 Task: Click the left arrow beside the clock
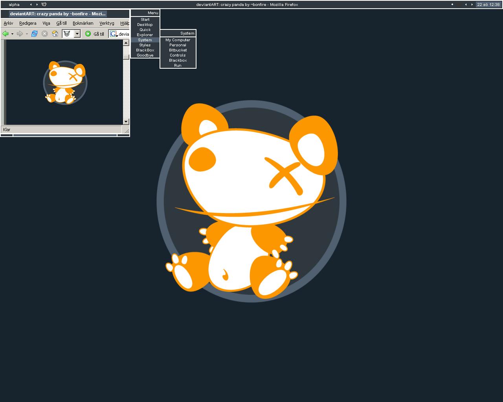[x=466, y=5]
